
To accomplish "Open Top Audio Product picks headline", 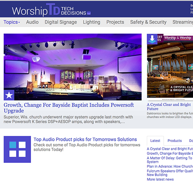I will (x=85, y=140).
